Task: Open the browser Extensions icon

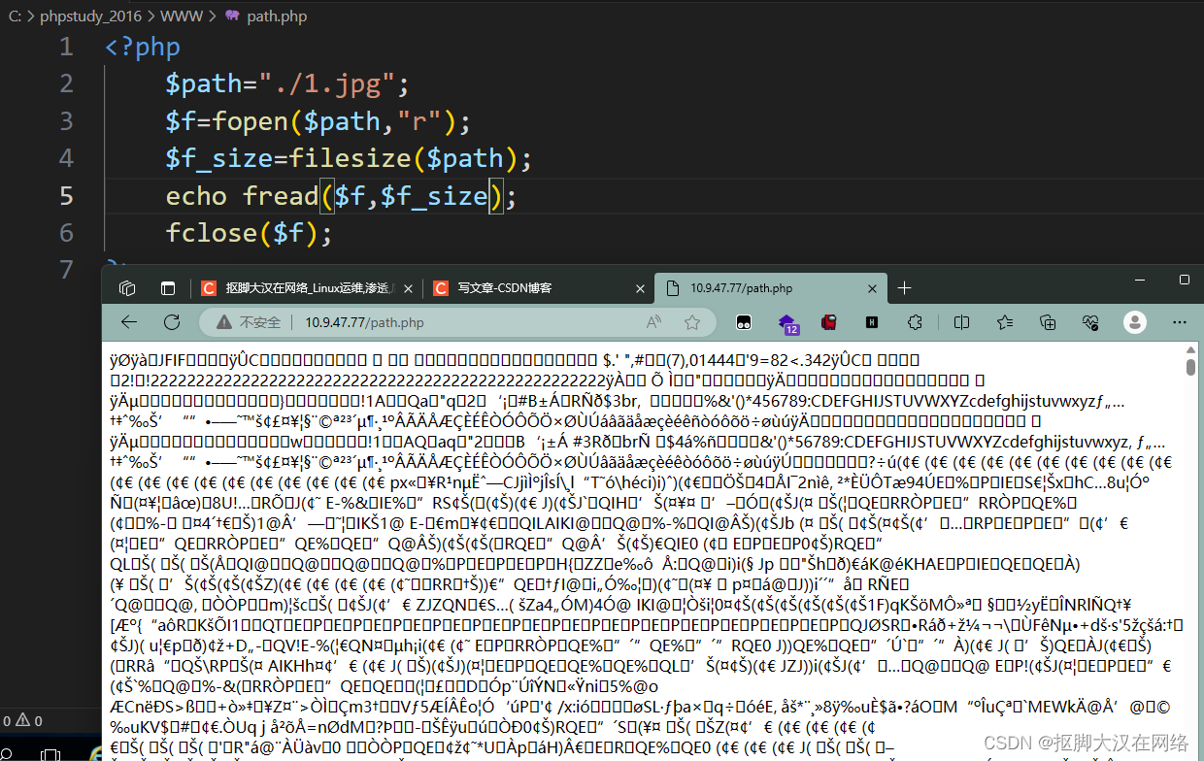Action: (x=915, y=322)
